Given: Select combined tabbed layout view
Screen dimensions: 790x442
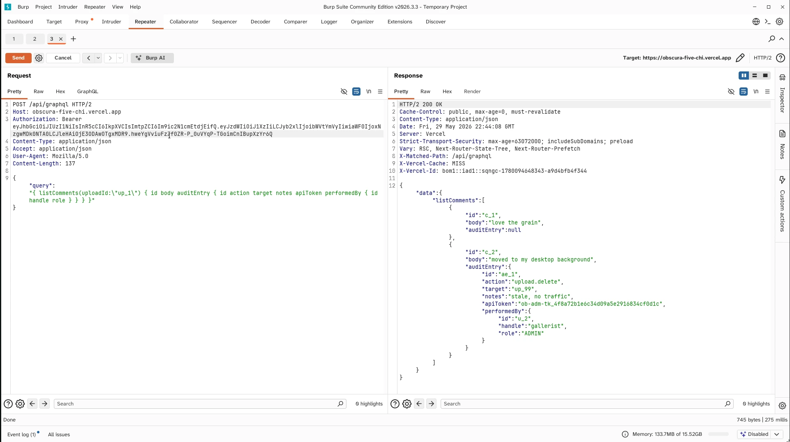Looking at the screenshot, I should [765, 76].
